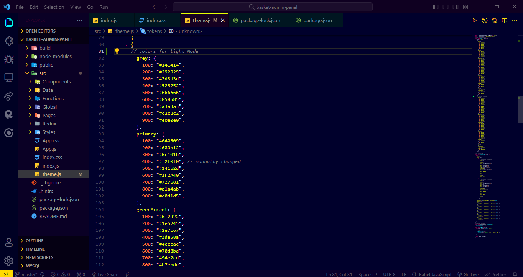This screenshot has width=523, height=277.
Task: Go back with the left arrow
Action: 155,7
